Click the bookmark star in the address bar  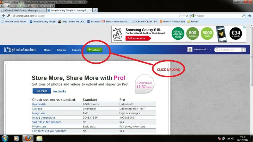tap(180, 16)
